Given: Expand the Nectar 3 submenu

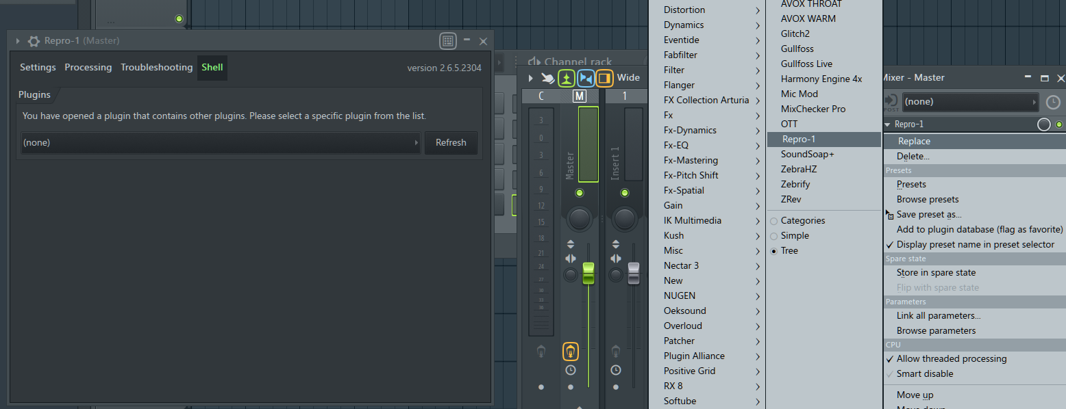Looking at the screenshot, I should click(707, 266).
